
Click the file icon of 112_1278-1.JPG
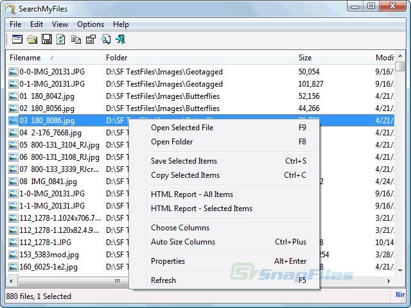point(13,243)
